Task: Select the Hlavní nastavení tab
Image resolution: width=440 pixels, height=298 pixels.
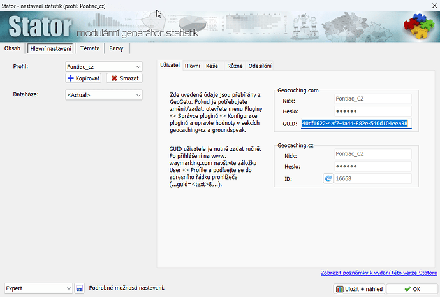Action: pyautogui.click(x=50, y=49)
